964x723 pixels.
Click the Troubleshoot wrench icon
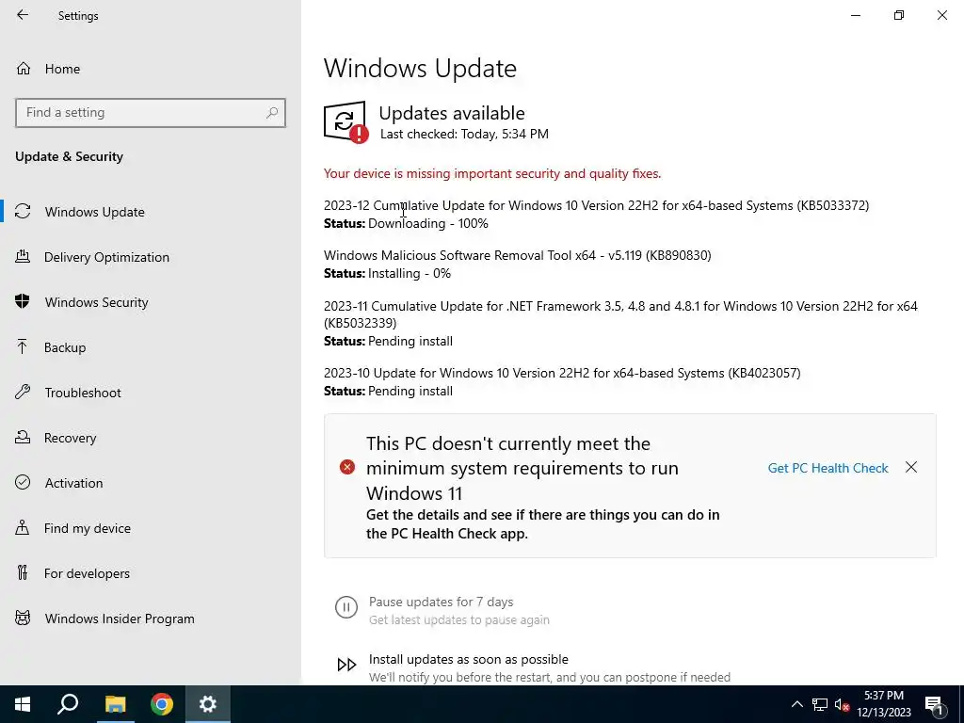tap(23, 392)
